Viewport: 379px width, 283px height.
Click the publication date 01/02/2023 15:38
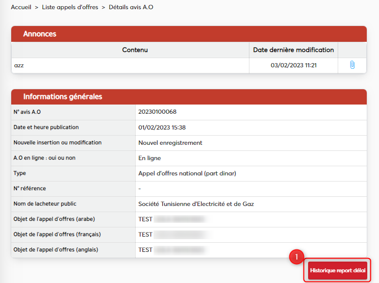coord(162,127)
